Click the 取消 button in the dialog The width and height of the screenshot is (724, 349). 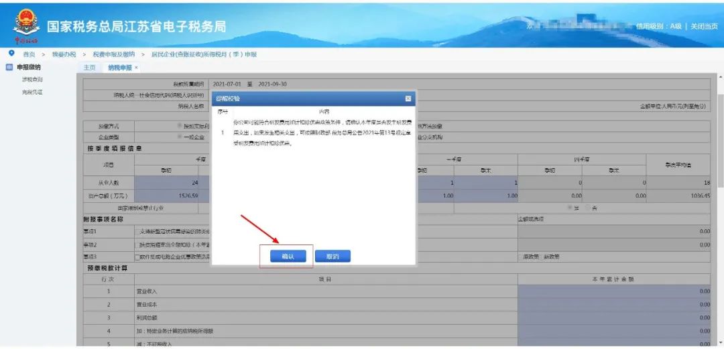tap(333, 256)
